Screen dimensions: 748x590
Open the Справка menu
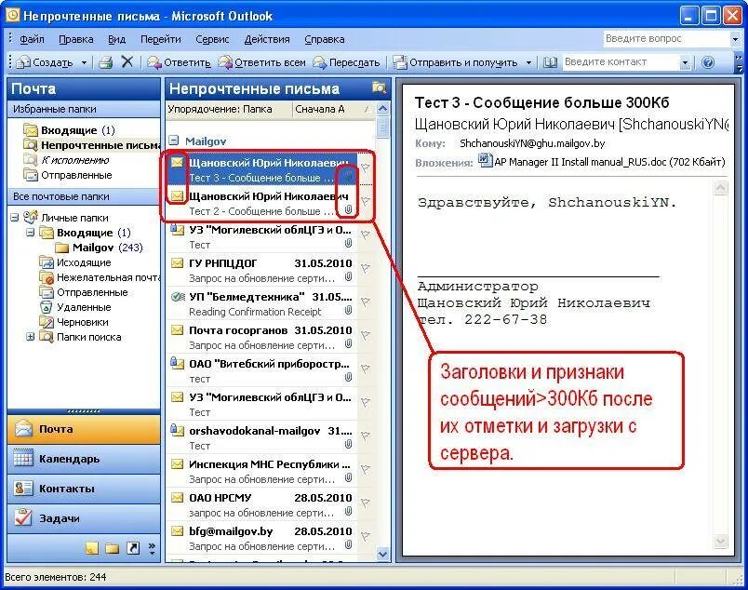pos(325,39)
